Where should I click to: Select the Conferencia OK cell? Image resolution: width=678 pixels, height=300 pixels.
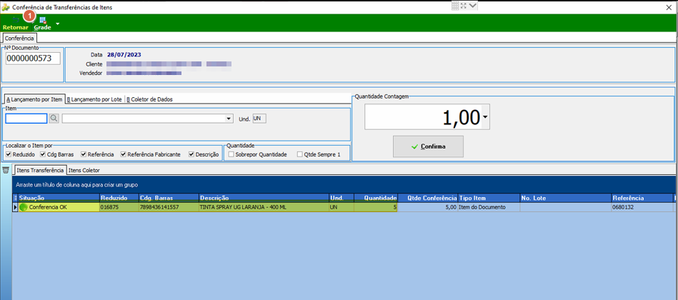coord(59,207)
